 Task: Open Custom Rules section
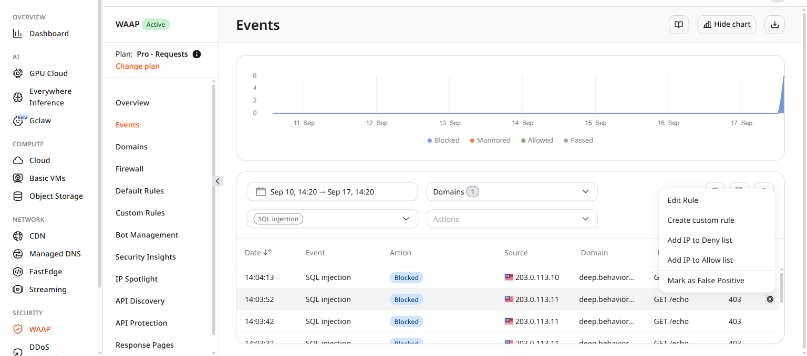(140, 213)
